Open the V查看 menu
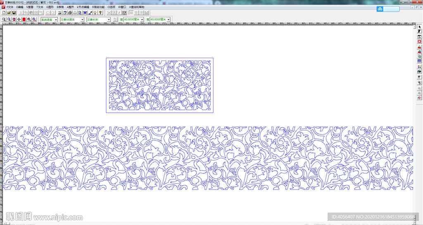Viewport: 423px width, 225px height. coord(30,7)
